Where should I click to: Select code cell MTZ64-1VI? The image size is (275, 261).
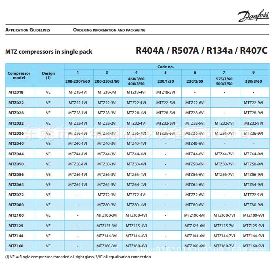[x=78, y=185]
